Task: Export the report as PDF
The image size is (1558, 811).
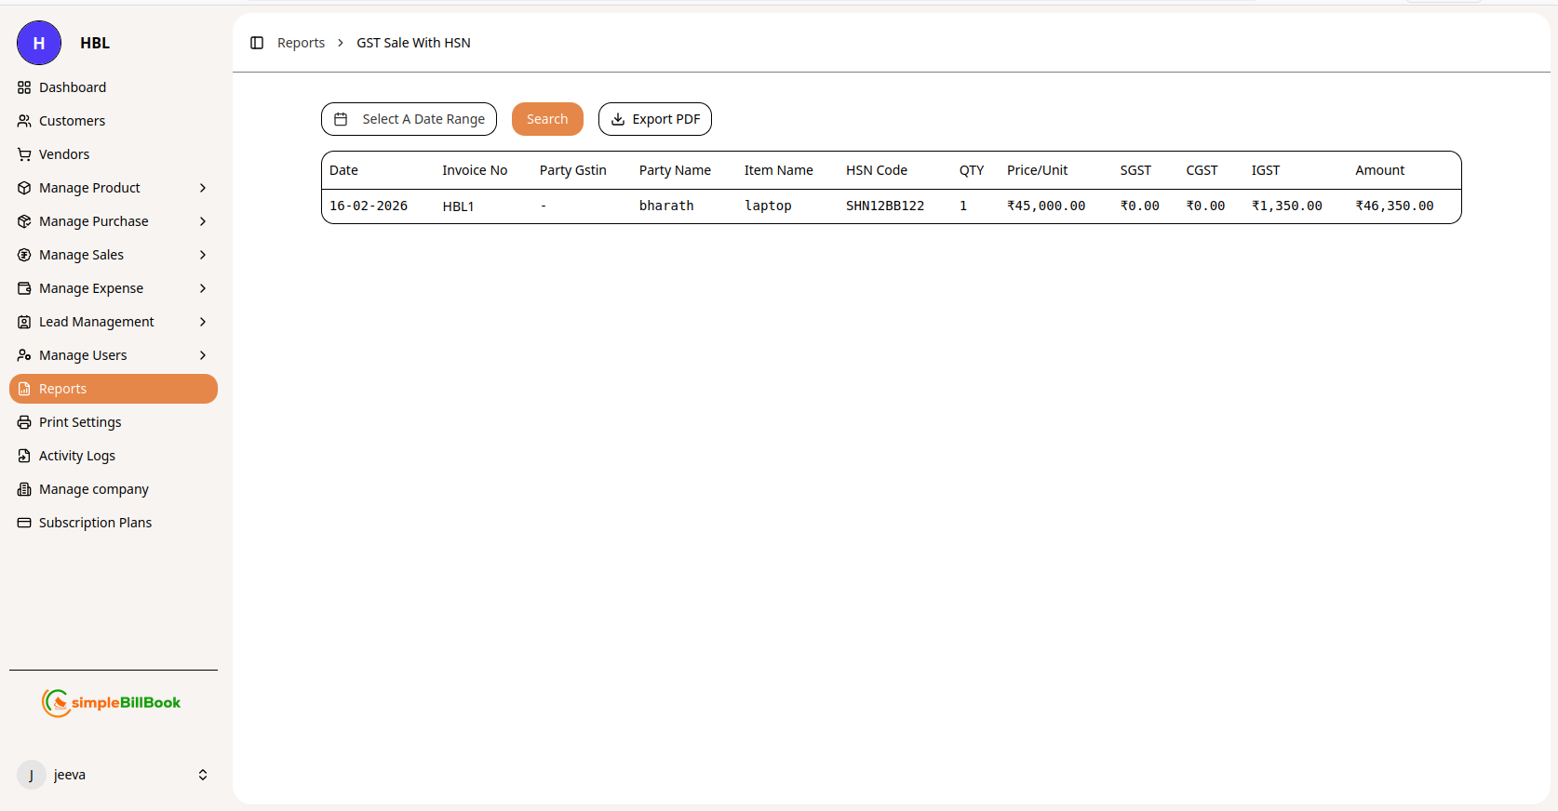Action: pyautogui.click(x=655, y=119)
